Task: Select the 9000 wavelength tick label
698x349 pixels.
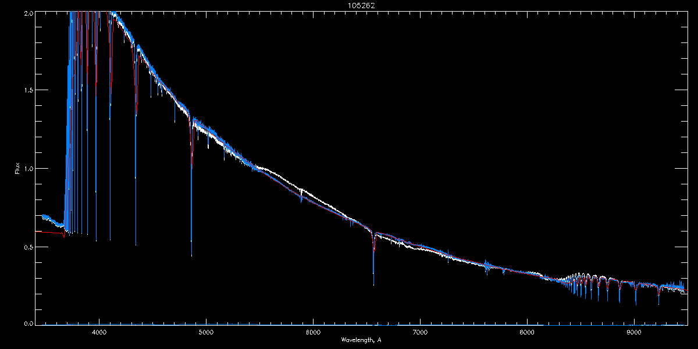Action: click(634, 332)
